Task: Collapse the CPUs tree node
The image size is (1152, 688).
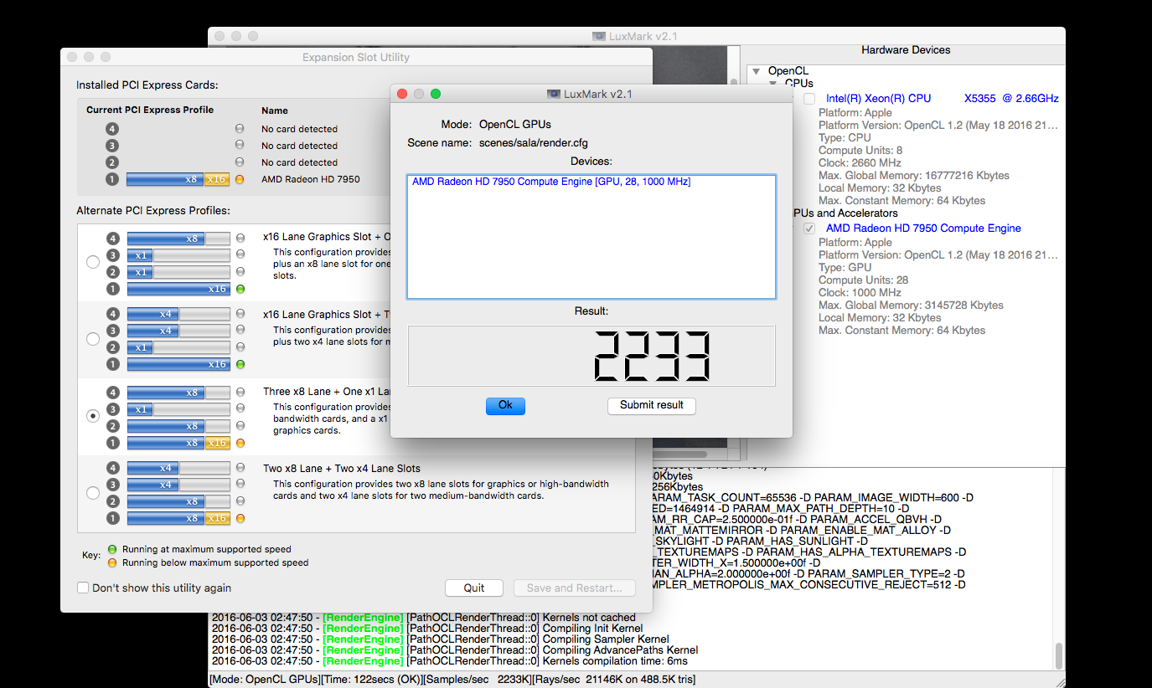Action: click(774, 84)
